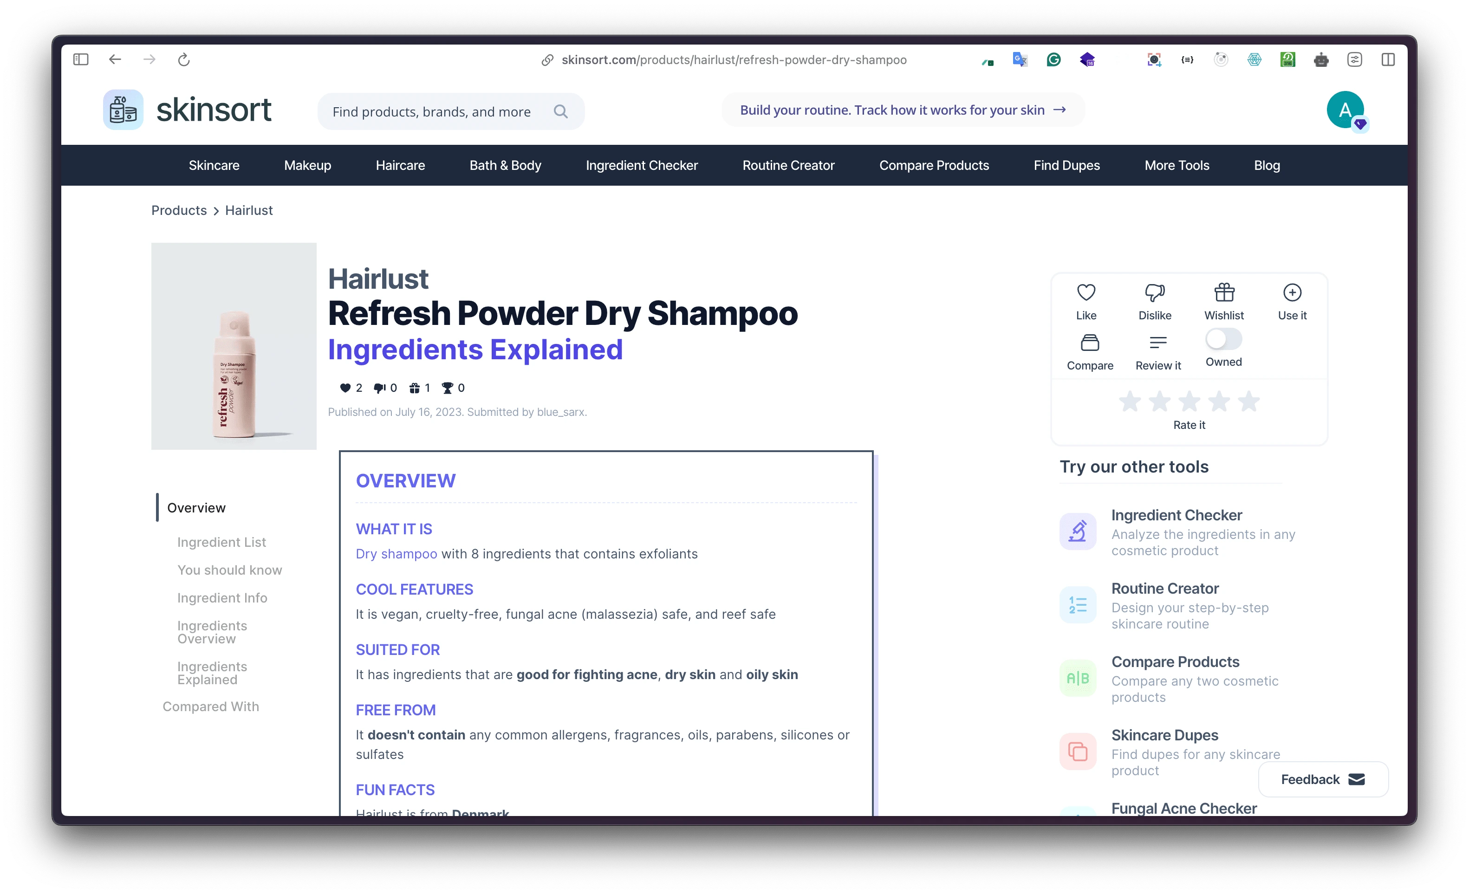Open the Makeup menu

tap(308, 165)
